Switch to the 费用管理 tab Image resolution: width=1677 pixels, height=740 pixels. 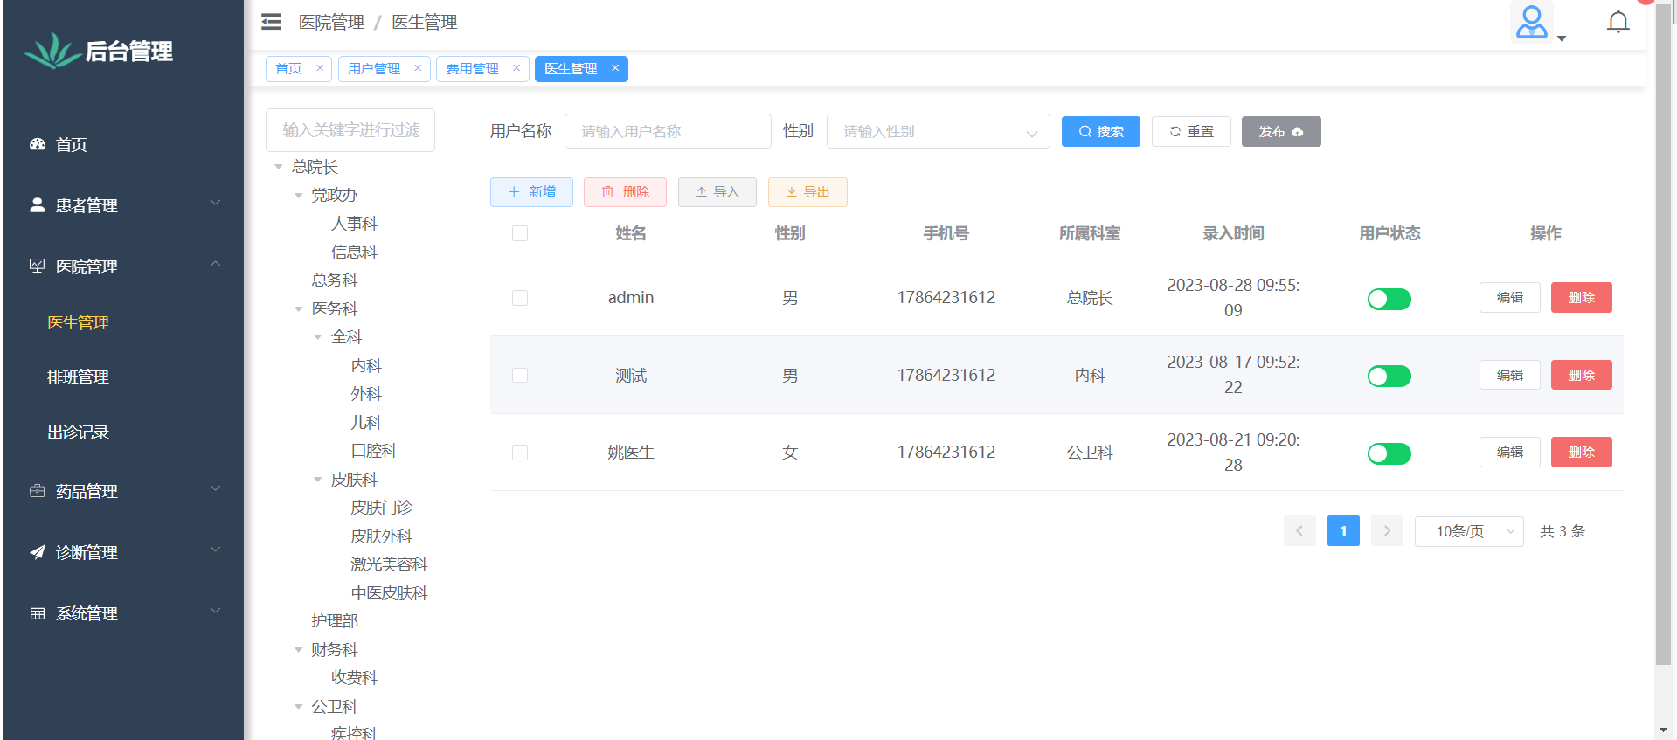click(x=473, y=68)
